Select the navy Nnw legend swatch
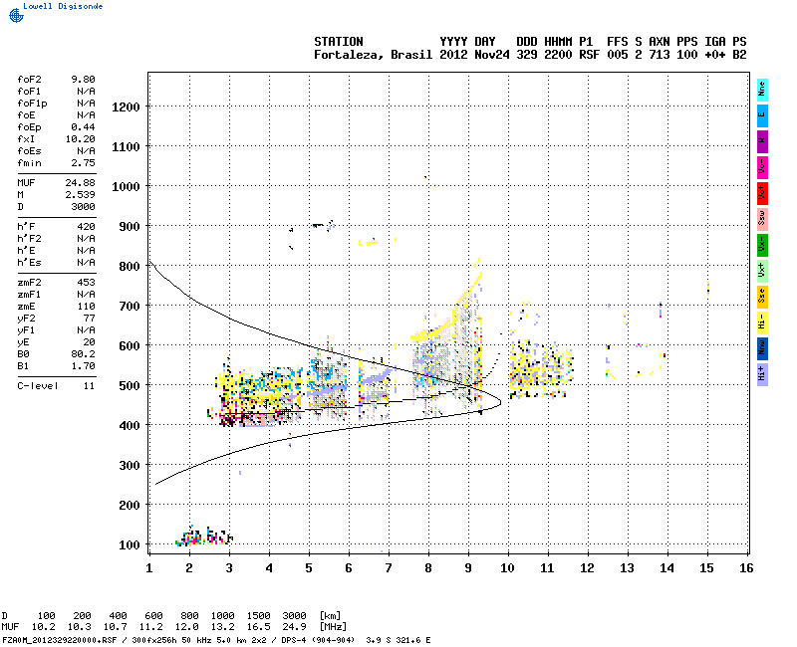 click(762, 349)
